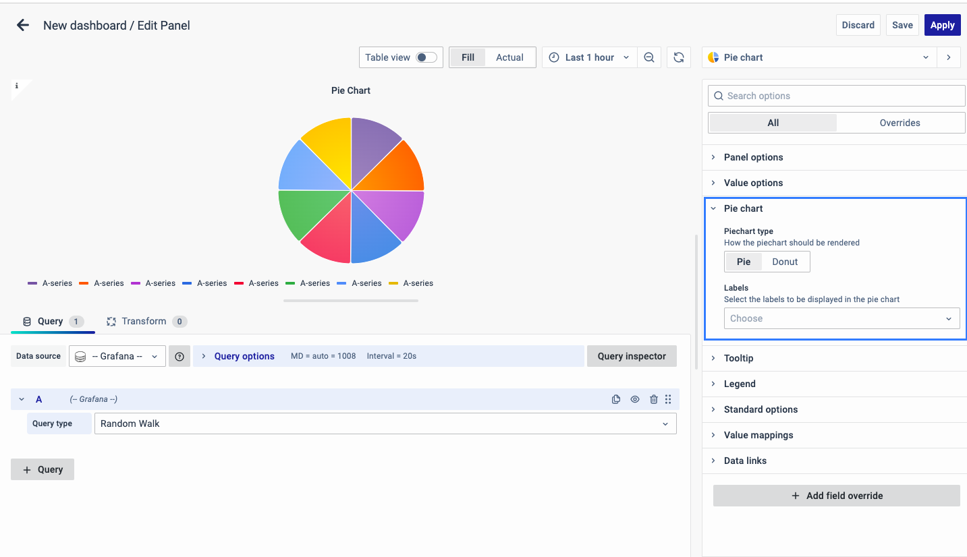Click the zoom out time range icon
This screenshot has height=557, width=967.
click(648, 57)
